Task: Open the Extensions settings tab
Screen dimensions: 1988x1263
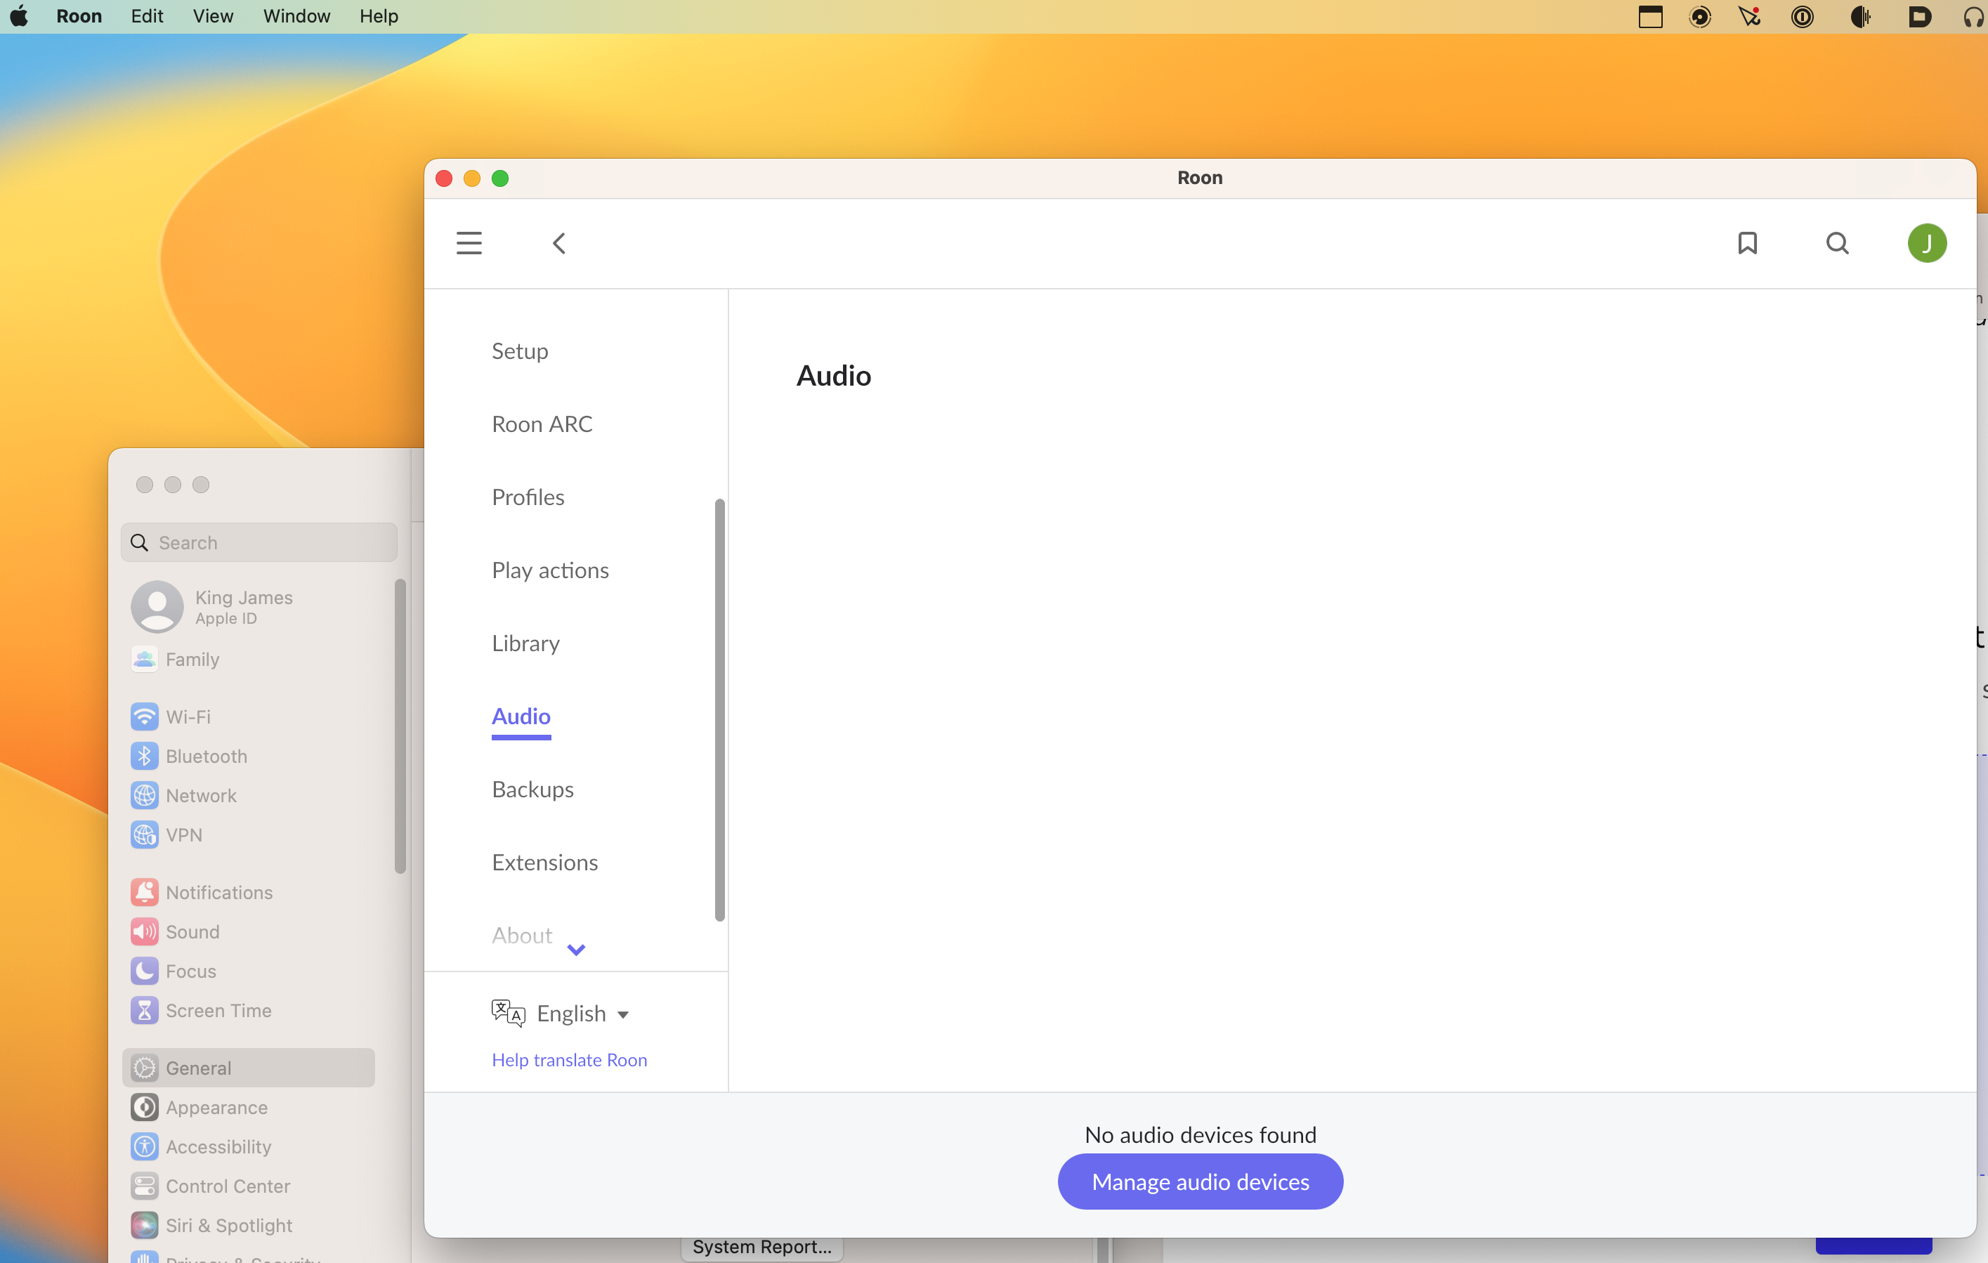Action: click(544, 862)
